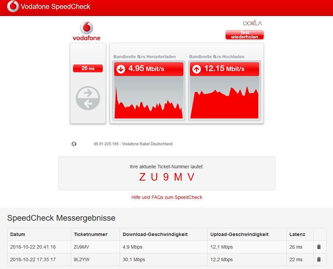The image size is (333, 269).
Task: Click the Bandbreite fürs Herunterladen label
Action: tap(145, 57)
